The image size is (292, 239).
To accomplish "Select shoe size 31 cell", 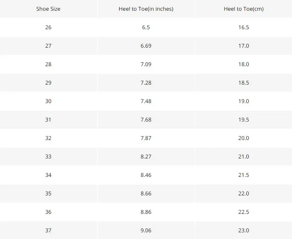I will tap(48, 119).
